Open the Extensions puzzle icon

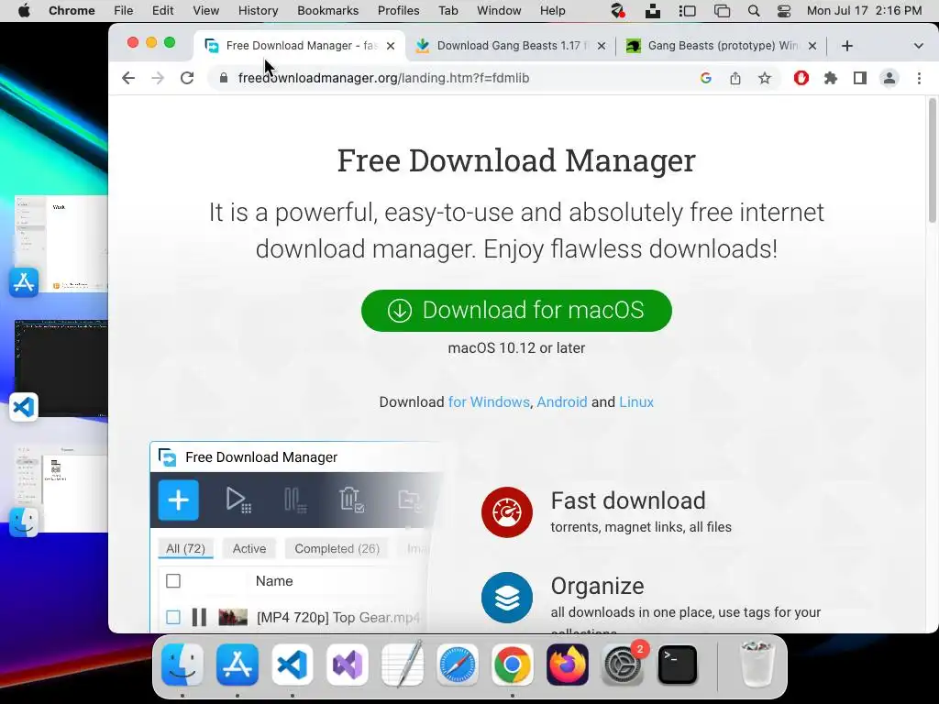(830, 78)
